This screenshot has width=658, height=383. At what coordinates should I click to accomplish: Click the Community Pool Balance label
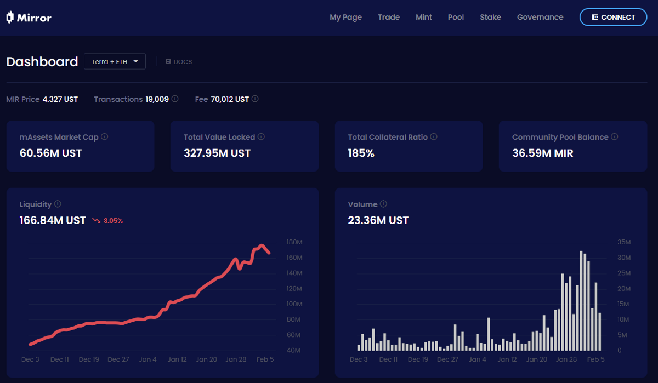[560, 137]
